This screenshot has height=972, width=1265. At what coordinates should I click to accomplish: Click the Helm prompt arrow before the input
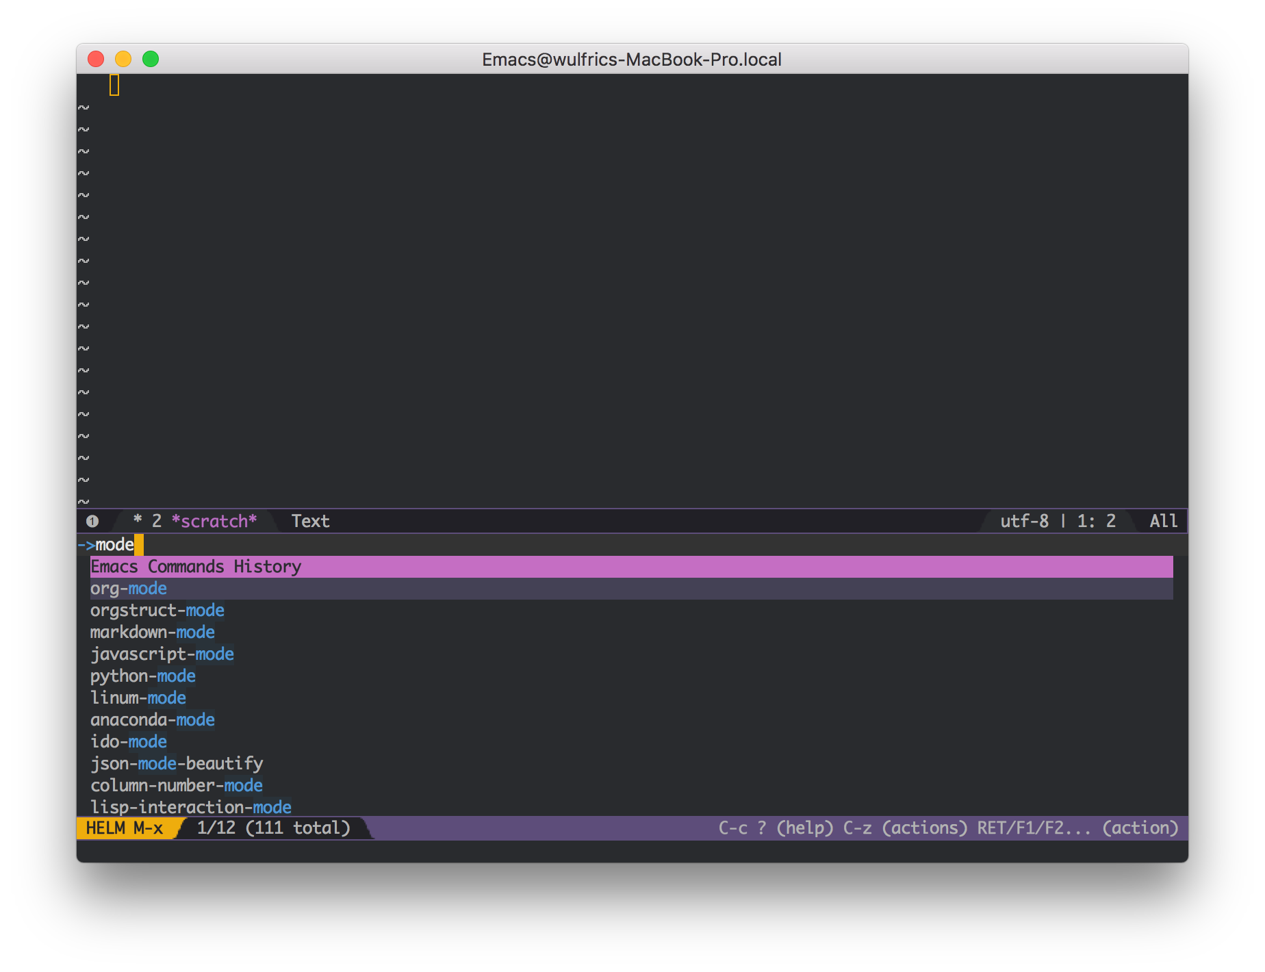pos(87,545)
